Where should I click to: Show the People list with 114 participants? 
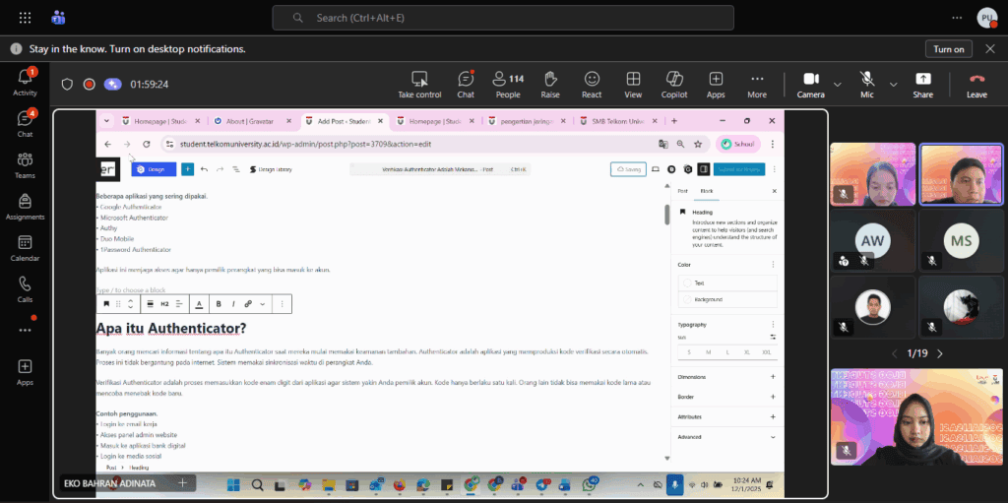coord(508,85)
